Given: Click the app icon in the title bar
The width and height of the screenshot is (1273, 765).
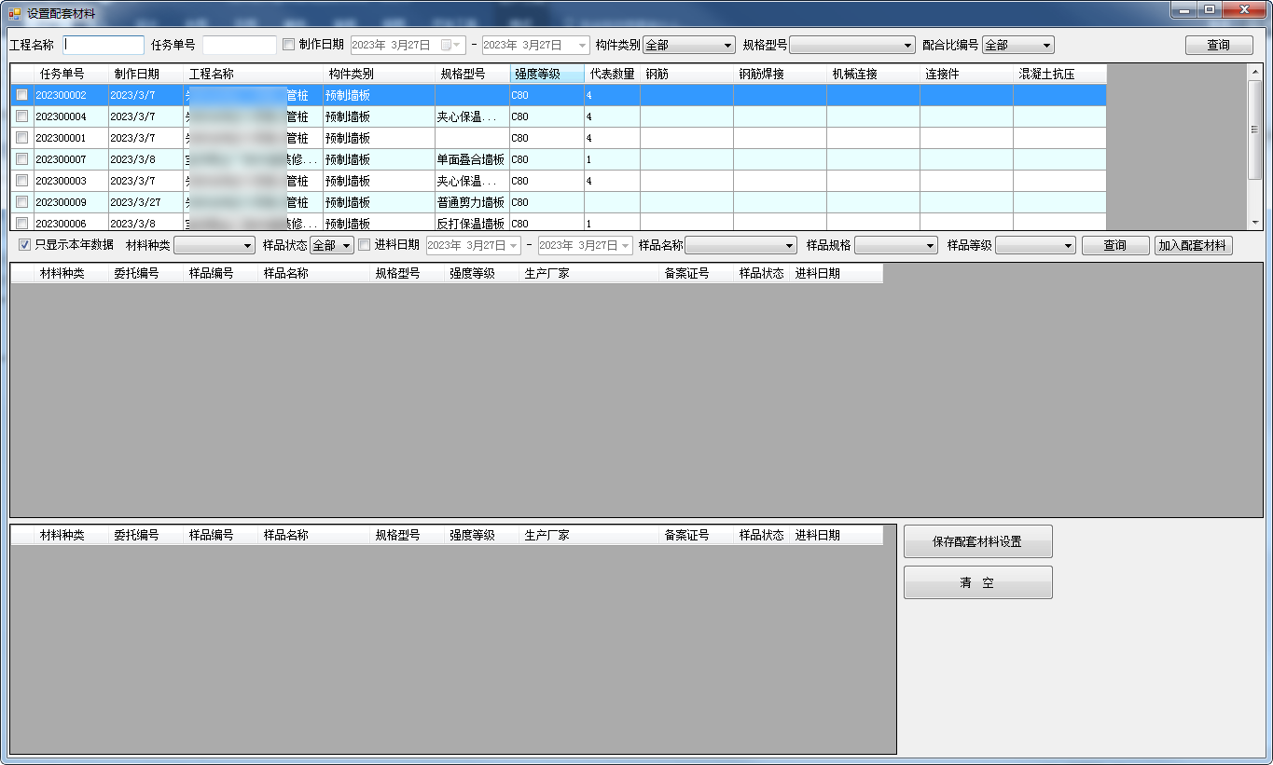Looking at the screenshot, I should [x=14, y=14].
